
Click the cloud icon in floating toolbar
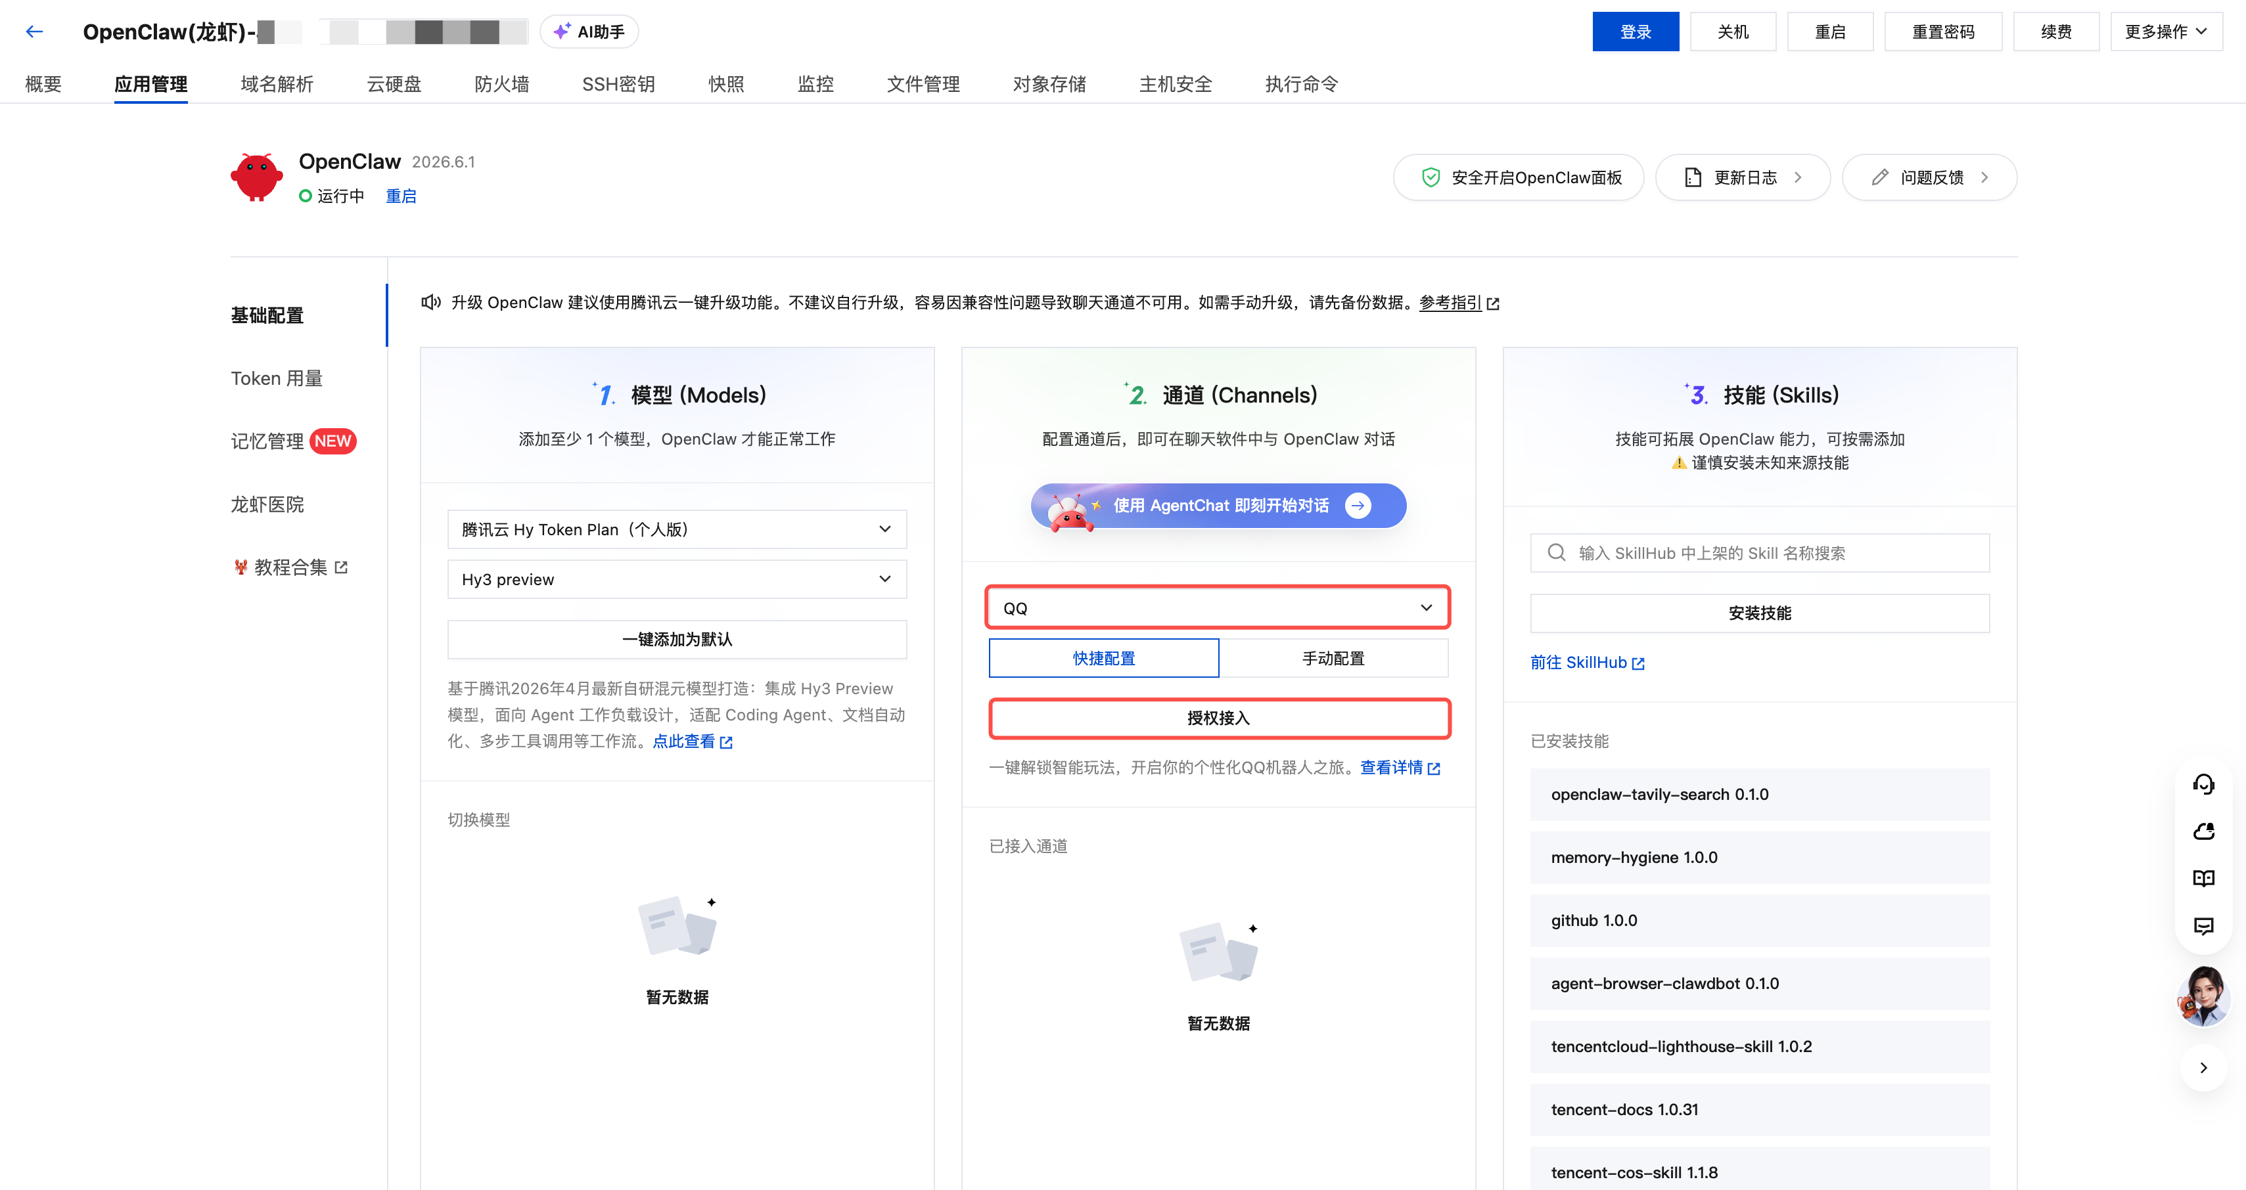point(2203,831)
